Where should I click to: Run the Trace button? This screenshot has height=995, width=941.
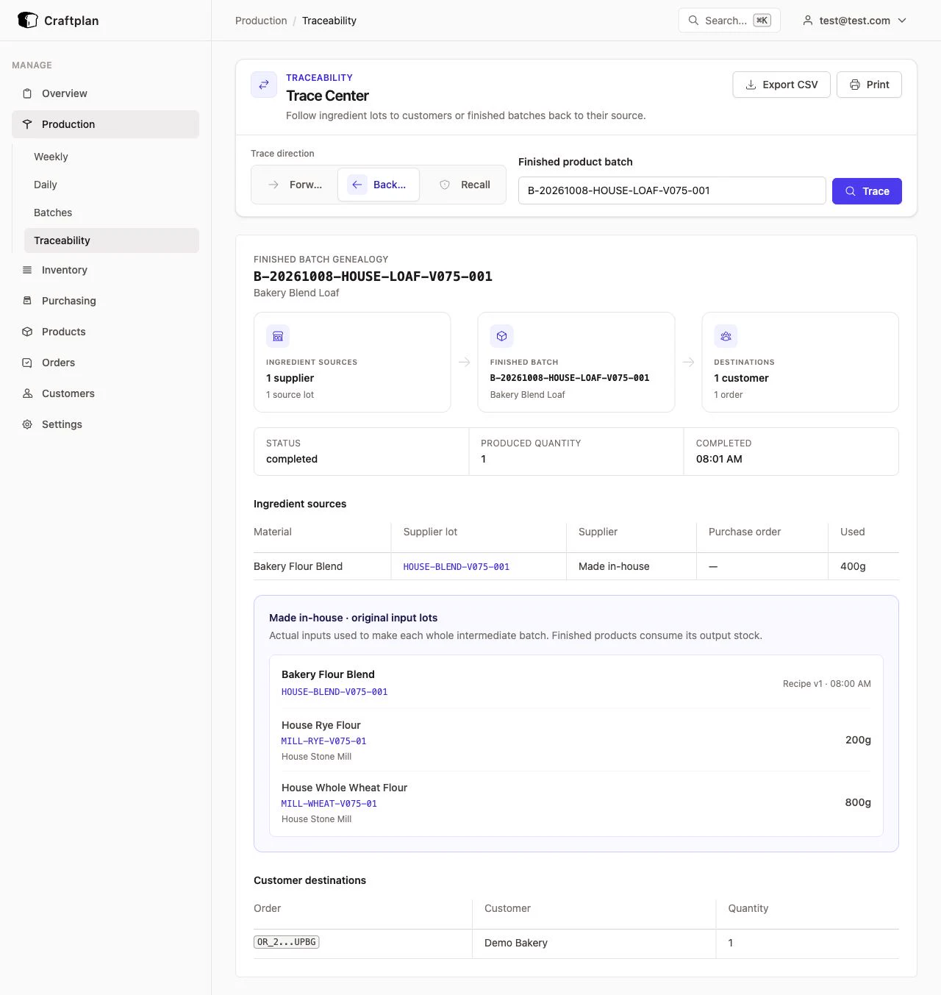click(867, 191)
